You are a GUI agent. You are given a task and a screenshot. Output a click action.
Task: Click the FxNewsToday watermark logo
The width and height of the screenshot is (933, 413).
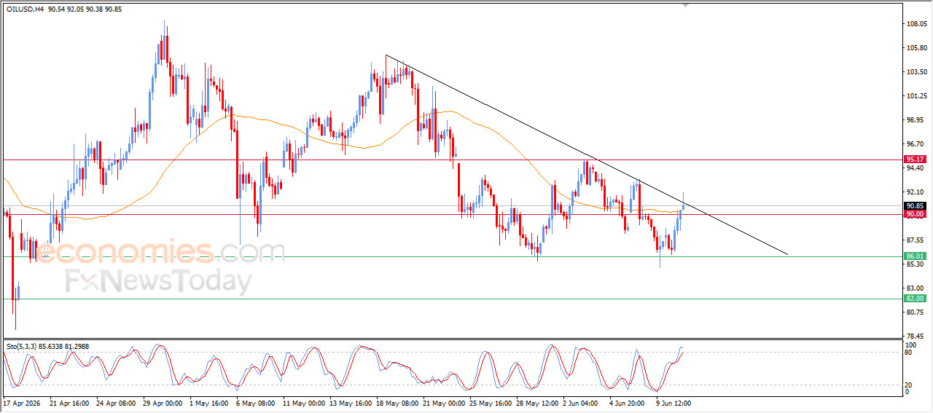[x=158, y=281]
